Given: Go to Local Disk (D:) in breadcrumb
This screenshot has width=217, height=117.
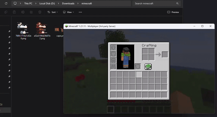Looking at the screenshot, I should [x=47, y=4].
